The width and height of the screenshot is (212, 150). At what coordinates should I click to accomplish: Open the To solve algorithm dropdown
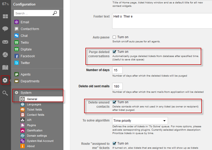(x=140, y=121)
